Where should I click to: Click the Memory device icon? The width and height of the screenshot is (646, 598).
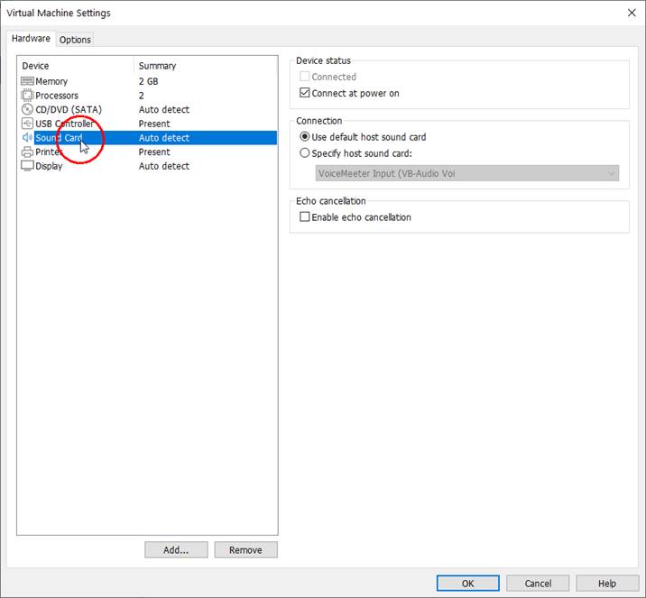pyautogui.click(x=27, y=81)
